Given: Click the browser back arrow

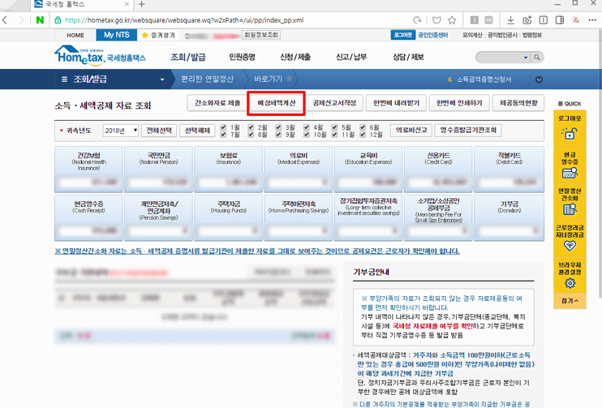Looking at the screenshot, I should click(x=7, y=19).
